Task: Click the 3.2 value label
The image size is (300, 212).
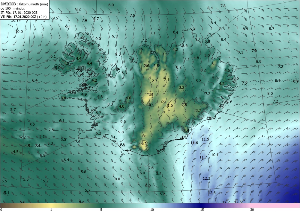Action: coord(181,88)
